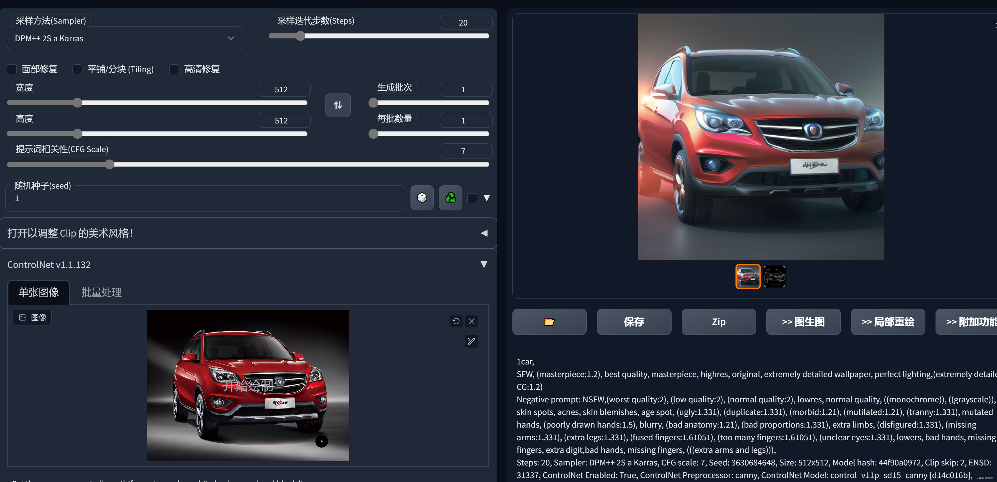
Task: Open the Sampler dropdown DPM++ 2S a Karras
Action: [x=125, y=38]
